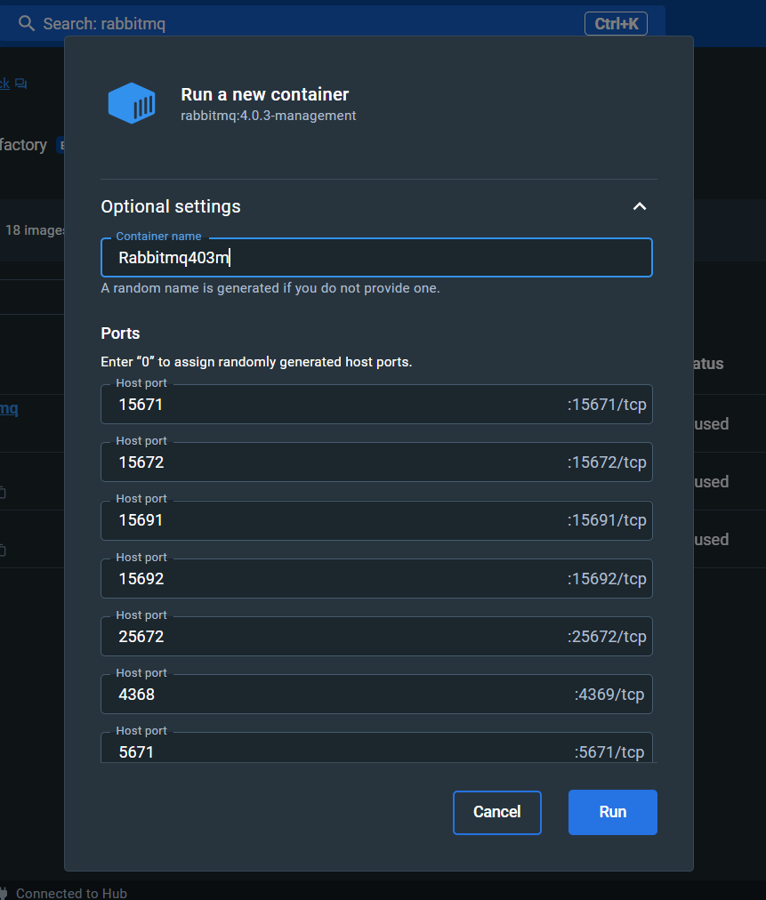The width and height of the screenshot is (766, 900).
Task: Click the ':4369/tcp' container port label
Action: coord(609,694)
